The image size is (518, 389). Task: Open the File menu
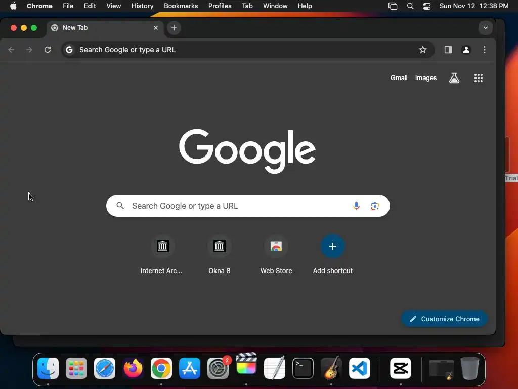point(68,6)
